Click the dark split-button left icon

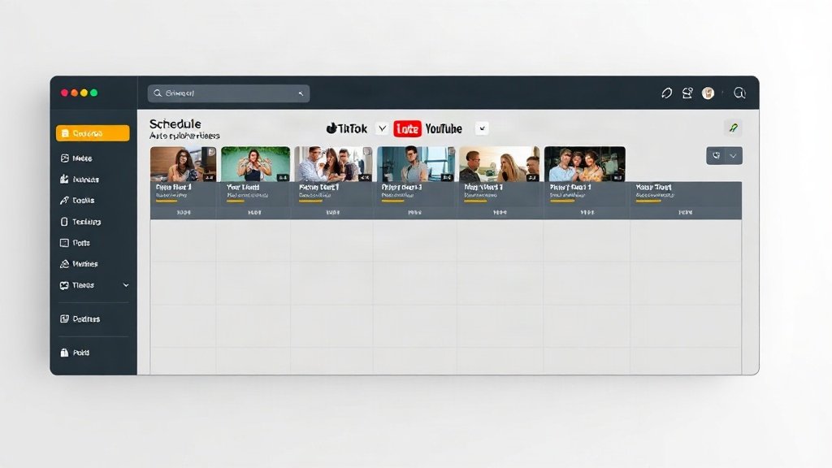716,155
